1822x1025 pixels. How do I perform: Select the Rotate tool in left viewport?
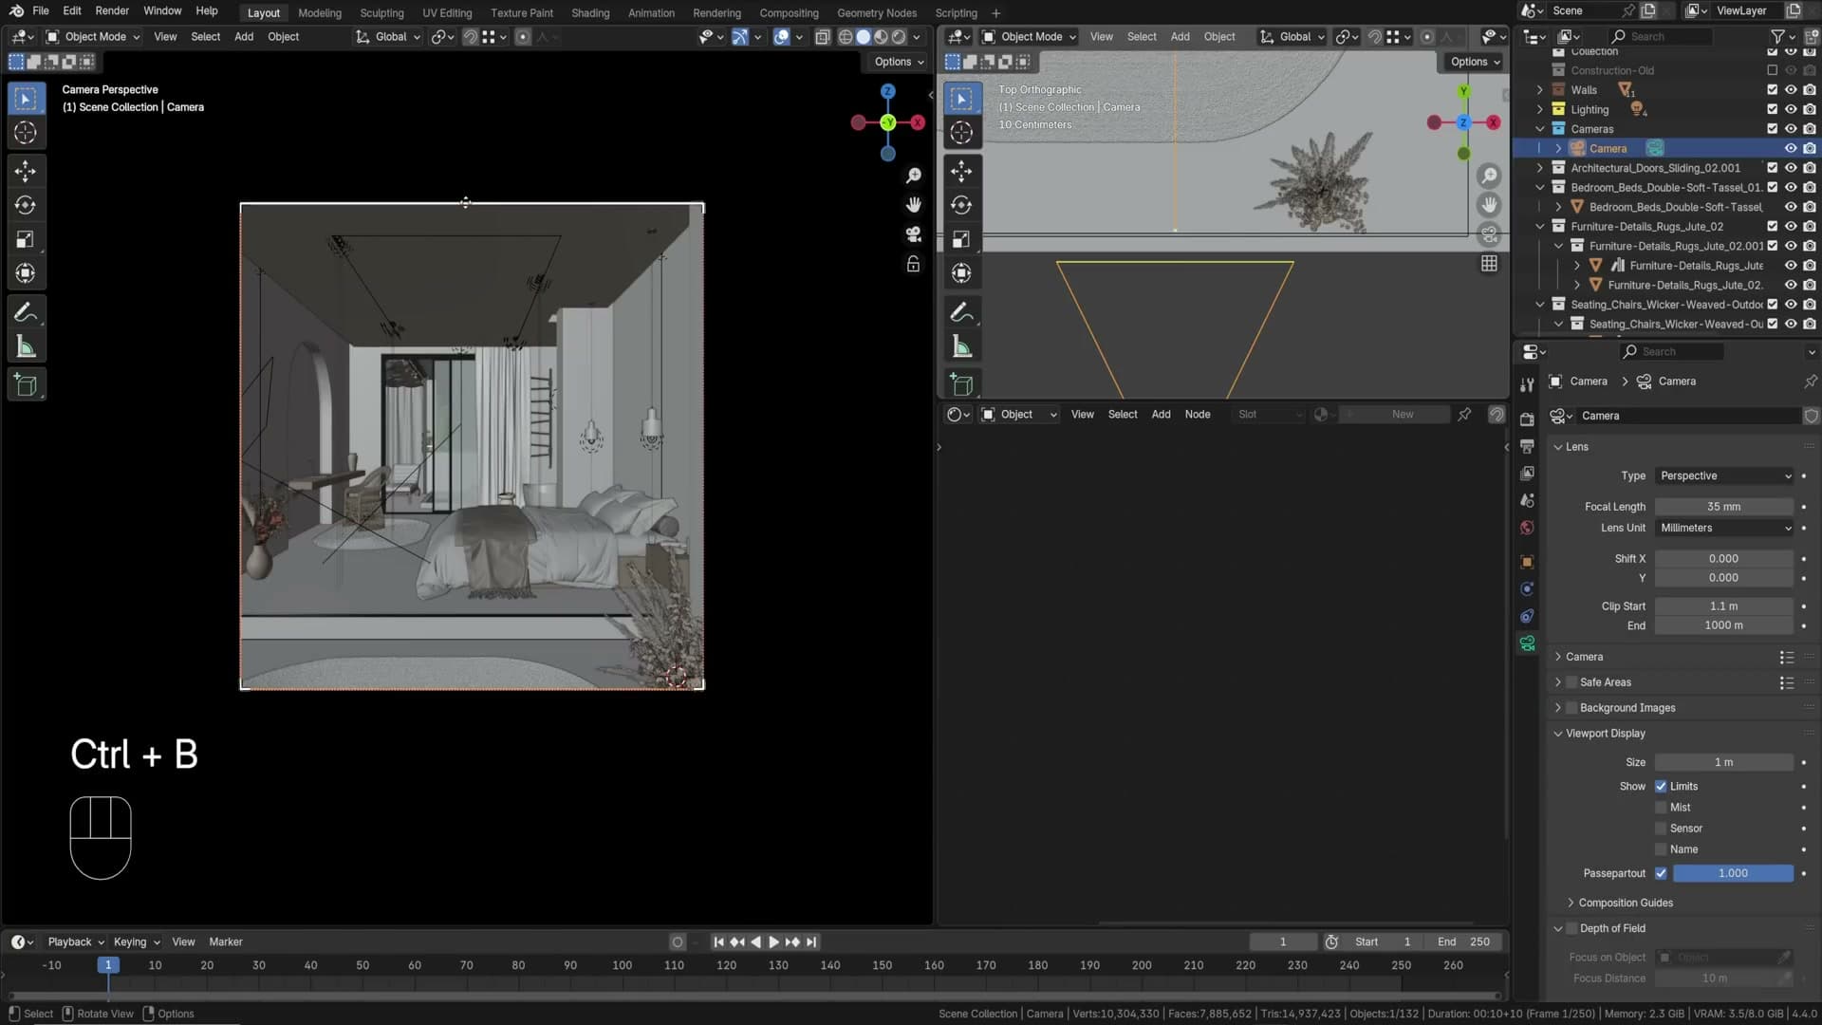click(26, 205)
